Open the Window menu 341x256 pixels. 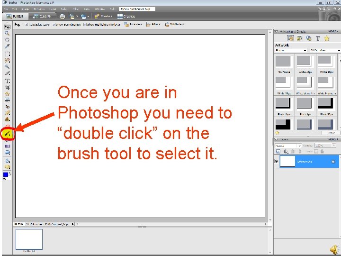point(100,9)
